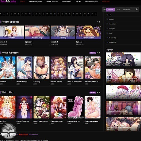Switch to the Português menu item
The image size is (141, 141).
point(91,2)
